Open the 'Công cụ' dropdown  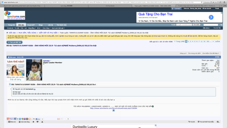tap(183, 53)
